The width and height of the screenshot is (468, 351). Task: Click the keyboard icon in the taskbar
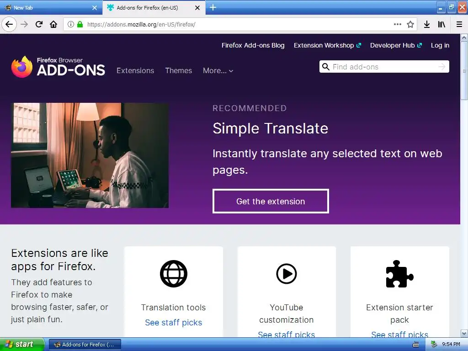[x=415, y=345]
